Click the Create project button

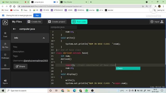[57, 22]
